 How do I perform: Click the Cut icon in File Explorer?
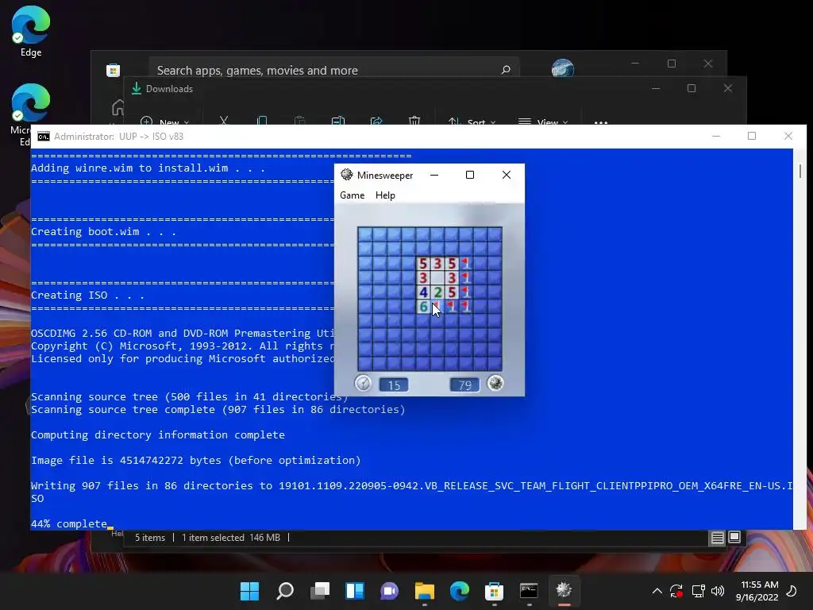(224, 122)
